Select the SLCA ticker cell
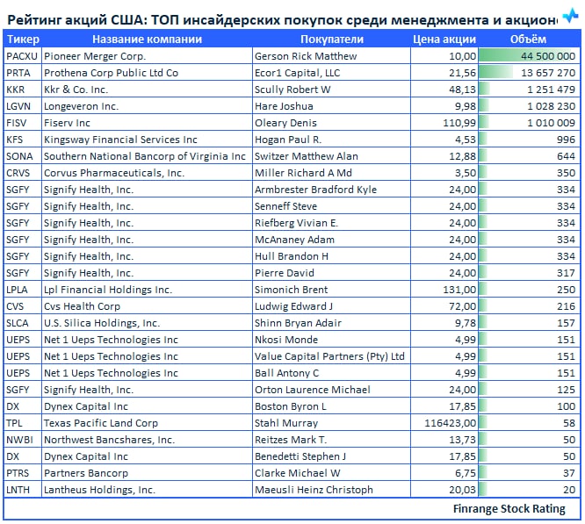 click(22, 323)
